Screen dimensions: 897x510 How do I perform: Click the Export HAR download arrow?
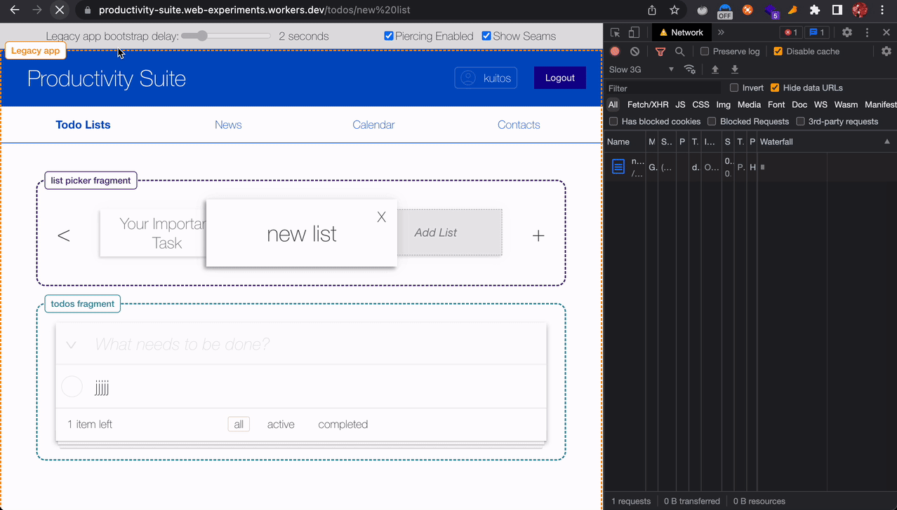pyautogui.click(x=735, y=69)
